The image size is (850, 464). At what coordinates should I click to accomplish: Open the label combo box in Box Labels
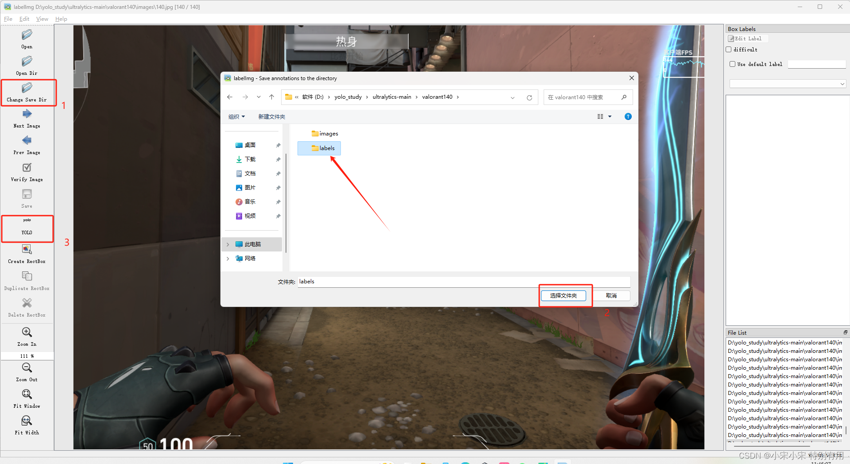coord(788,84)
